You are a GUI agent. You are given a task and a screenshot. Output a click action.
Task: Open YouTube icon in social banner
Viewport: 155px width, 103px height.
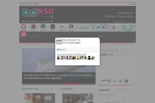[x=114, y=27]
